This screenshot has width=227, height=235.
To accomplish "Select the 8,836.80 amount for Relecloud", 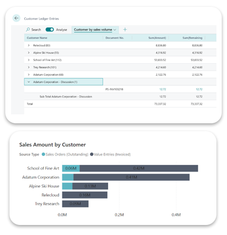I will pos(161,45).
